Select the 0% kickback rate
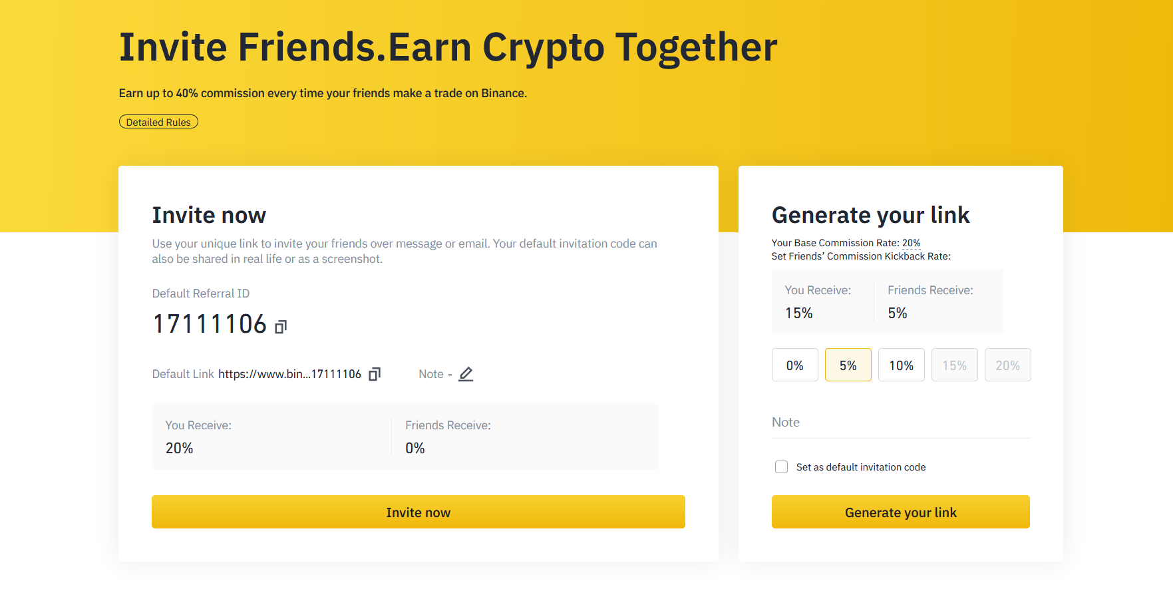Screen dimensions: 1173x589 pos(794,365)
